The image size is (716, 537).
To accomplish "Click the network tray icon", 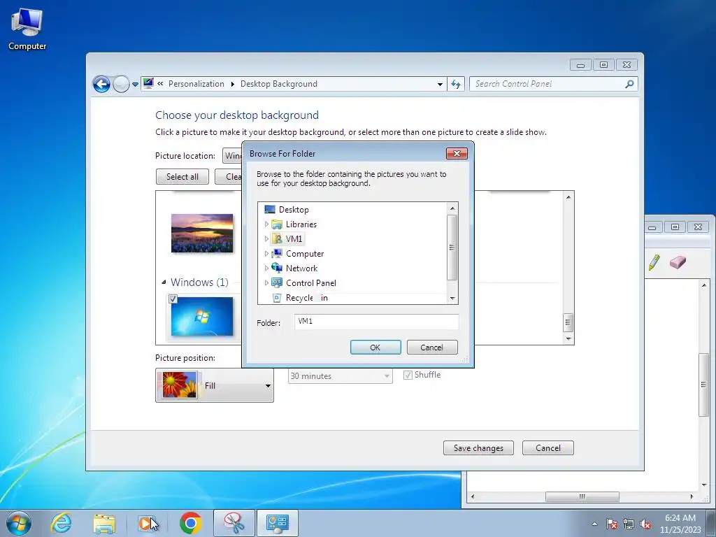I will coord(629,524).
